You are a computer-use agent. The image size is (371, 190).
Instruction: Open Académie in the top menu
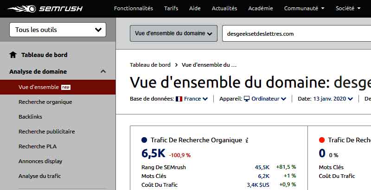coord(261,8)
